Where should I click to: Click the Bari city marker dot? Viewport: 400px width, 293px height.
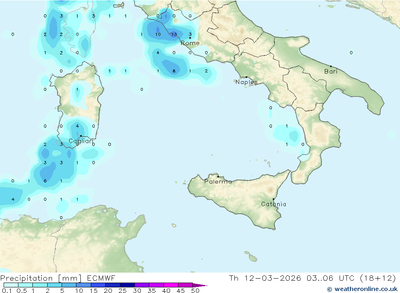(331, 66)
